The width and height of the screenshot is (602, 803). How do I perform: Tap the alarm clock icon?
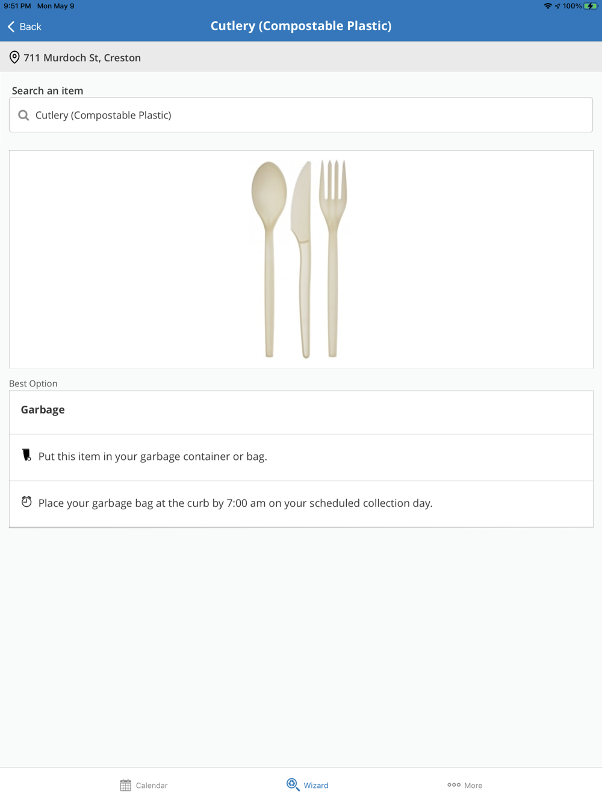pos(26,502)
